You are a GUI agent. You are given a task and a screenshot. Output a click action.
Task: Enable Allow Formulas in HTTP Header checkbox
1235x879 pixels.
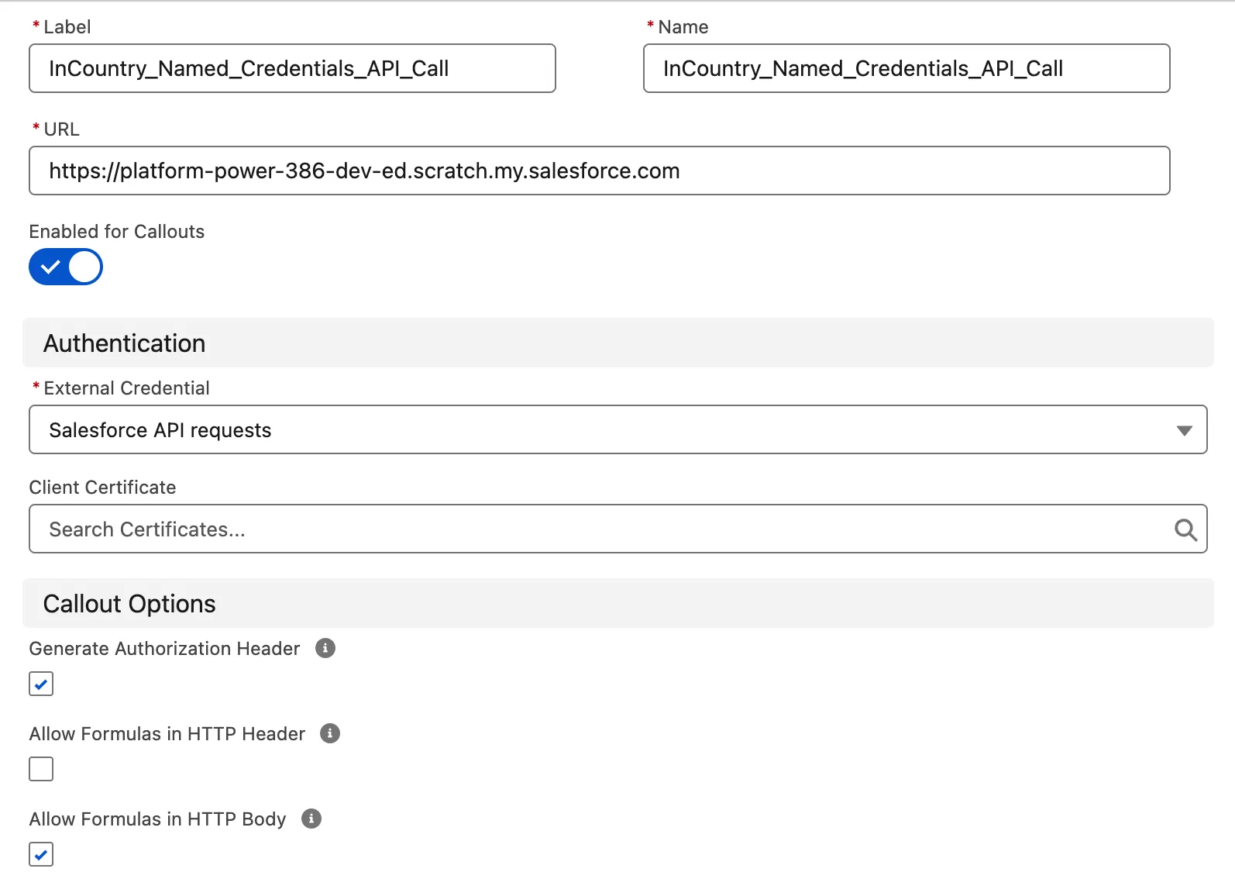(x=41, y=769)
